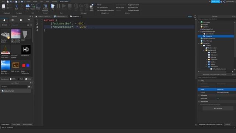236x133 pixels.
Task: Select On Unhandled Exceptions option
Action: (x=105, y=10)
